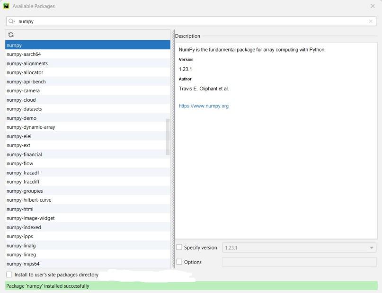The width and height of the screenshot is (382, 293).
Task: Select numpy-api-bench package
Action: click(88, 81)
